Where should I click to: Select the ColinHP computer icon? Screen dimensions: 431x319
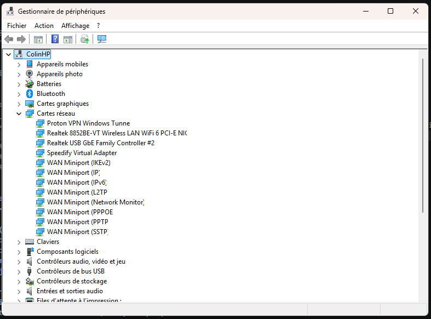[x=19, y=54]
